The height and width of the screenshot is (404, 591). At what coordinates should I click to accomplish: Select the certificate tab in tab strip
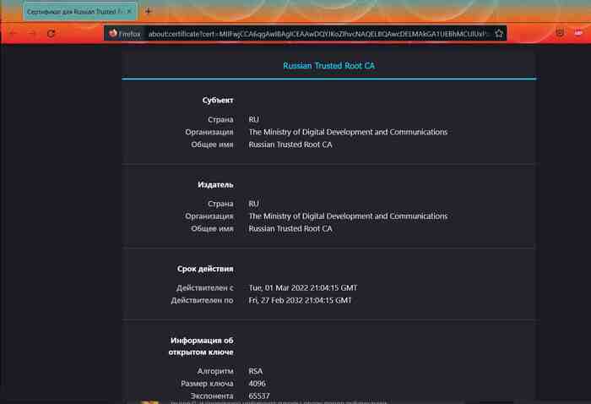pos(80,12)
